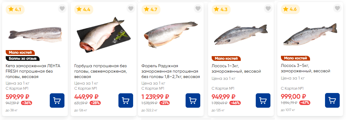Screen dimensions: 346x120
Task: Click the Кета fish product image
Action: (35, 34)
